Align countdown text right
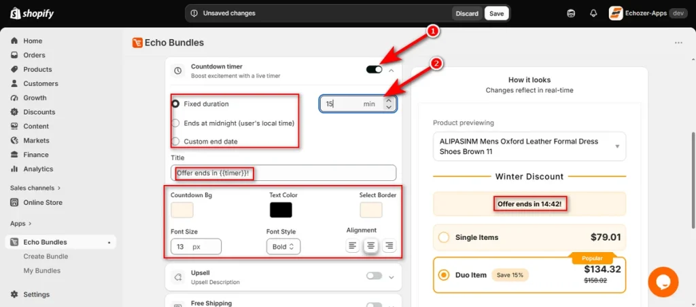 pos(389,245)
